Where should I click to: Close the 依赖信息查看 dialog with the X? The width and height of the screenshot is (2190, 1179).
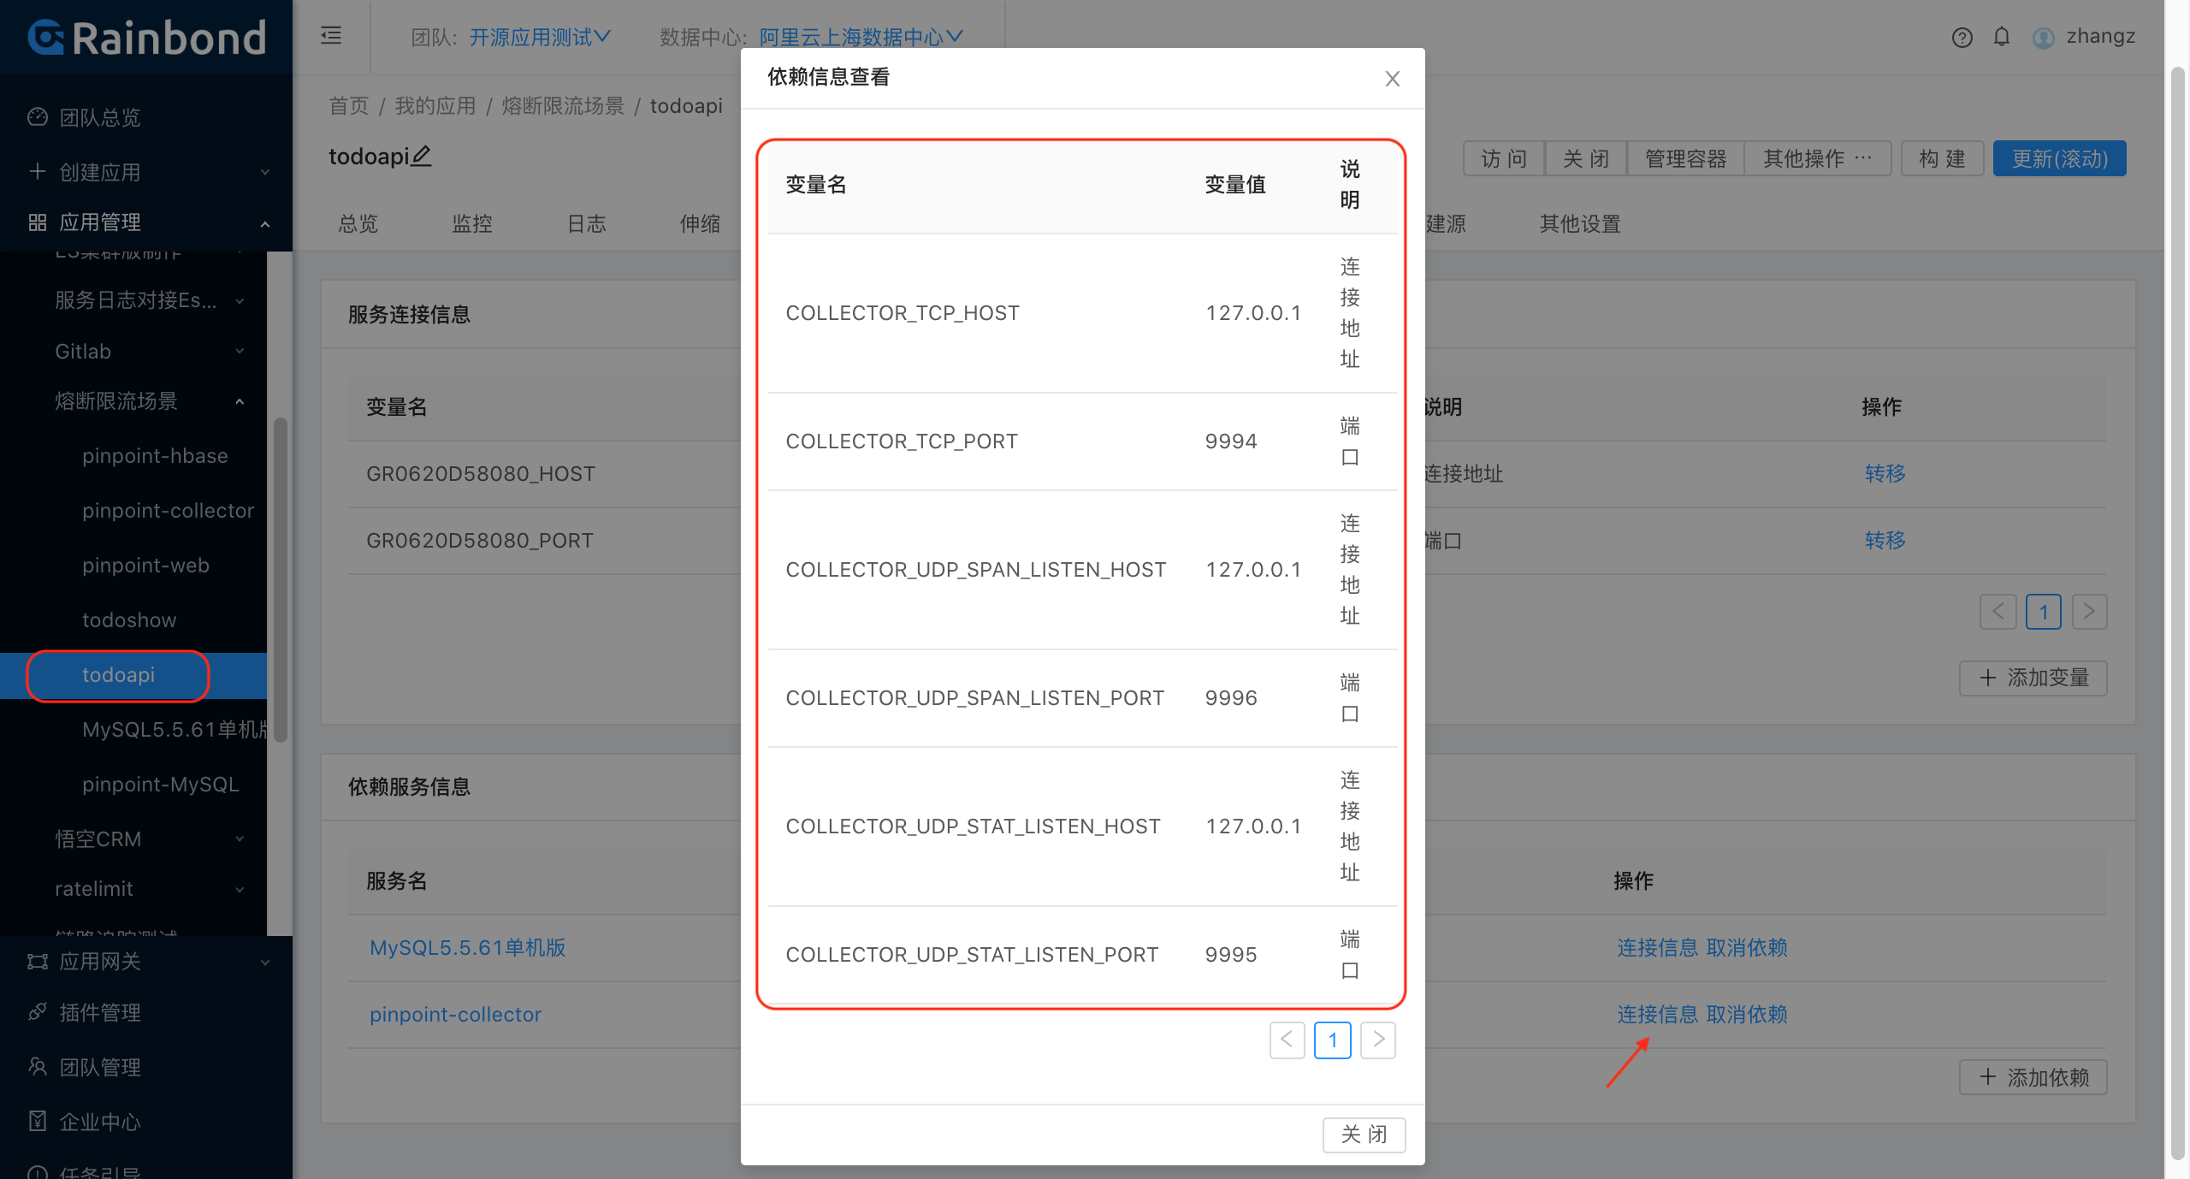(1393, 79)
